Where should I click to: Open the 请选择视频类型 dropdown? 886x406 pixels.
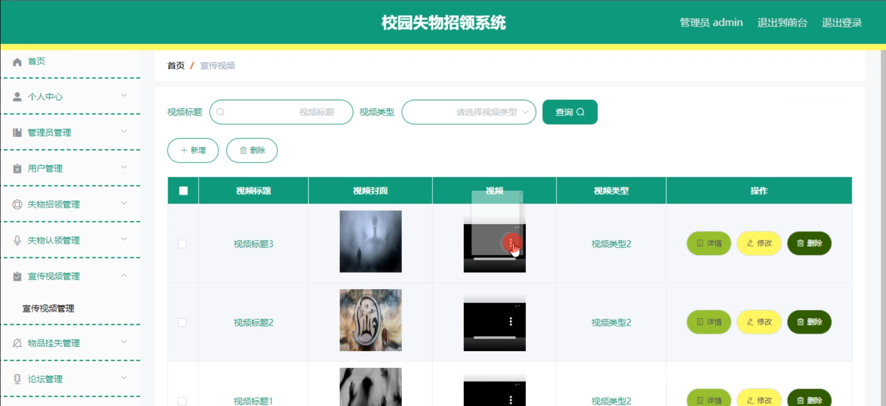(x=469, y=112)
